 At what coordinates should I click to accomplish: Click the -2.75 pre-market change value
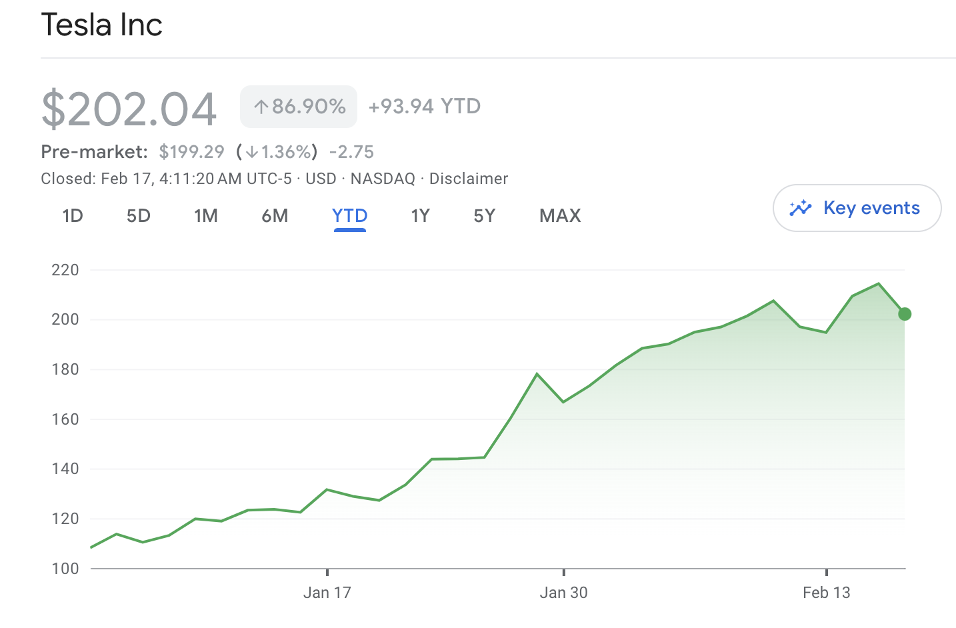(351, 152)
